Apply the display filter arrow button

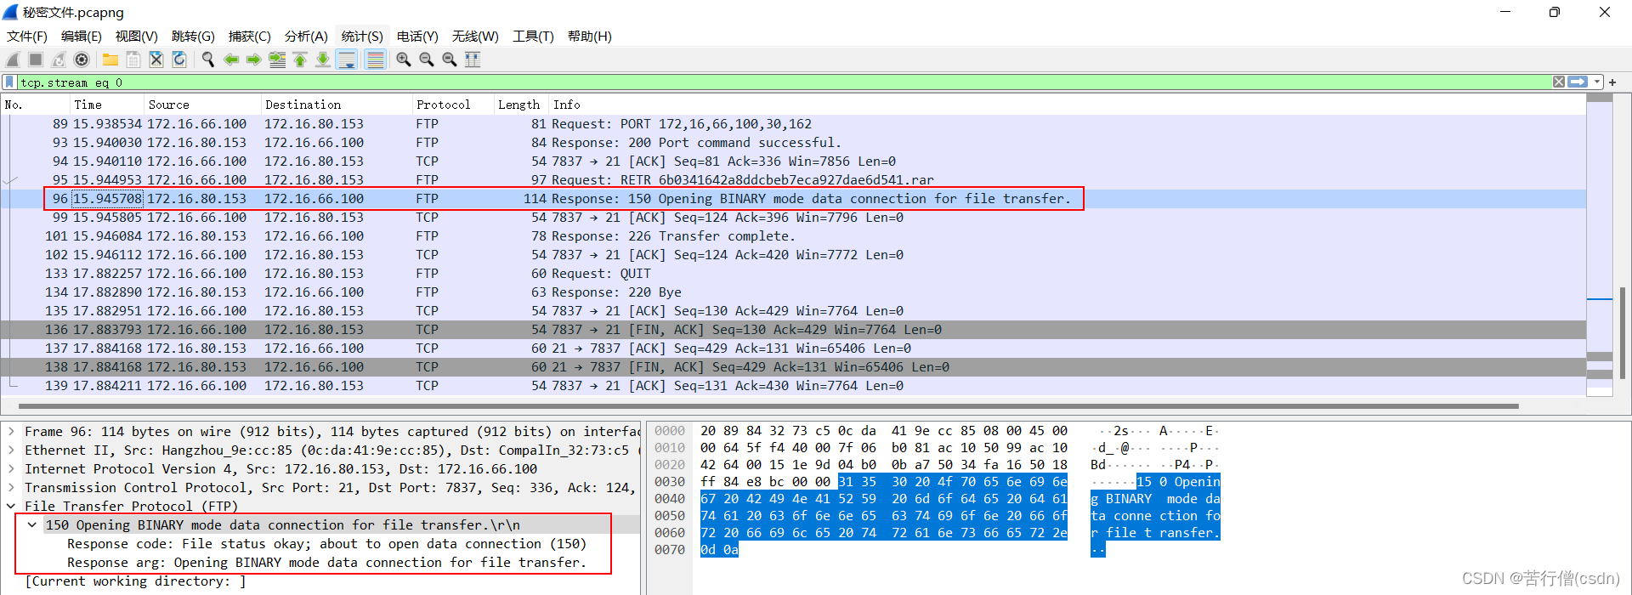pos(1578,82)
